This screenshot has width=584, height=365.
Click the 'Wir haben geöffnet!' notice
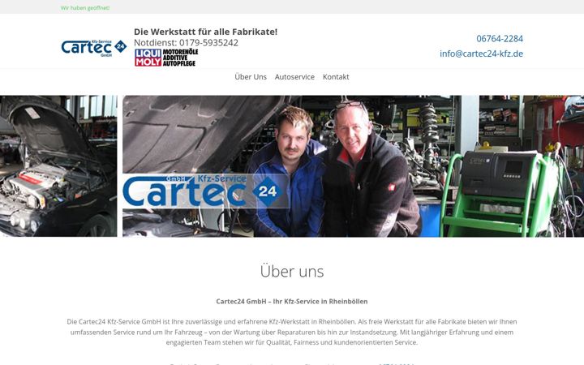(85, 8)
